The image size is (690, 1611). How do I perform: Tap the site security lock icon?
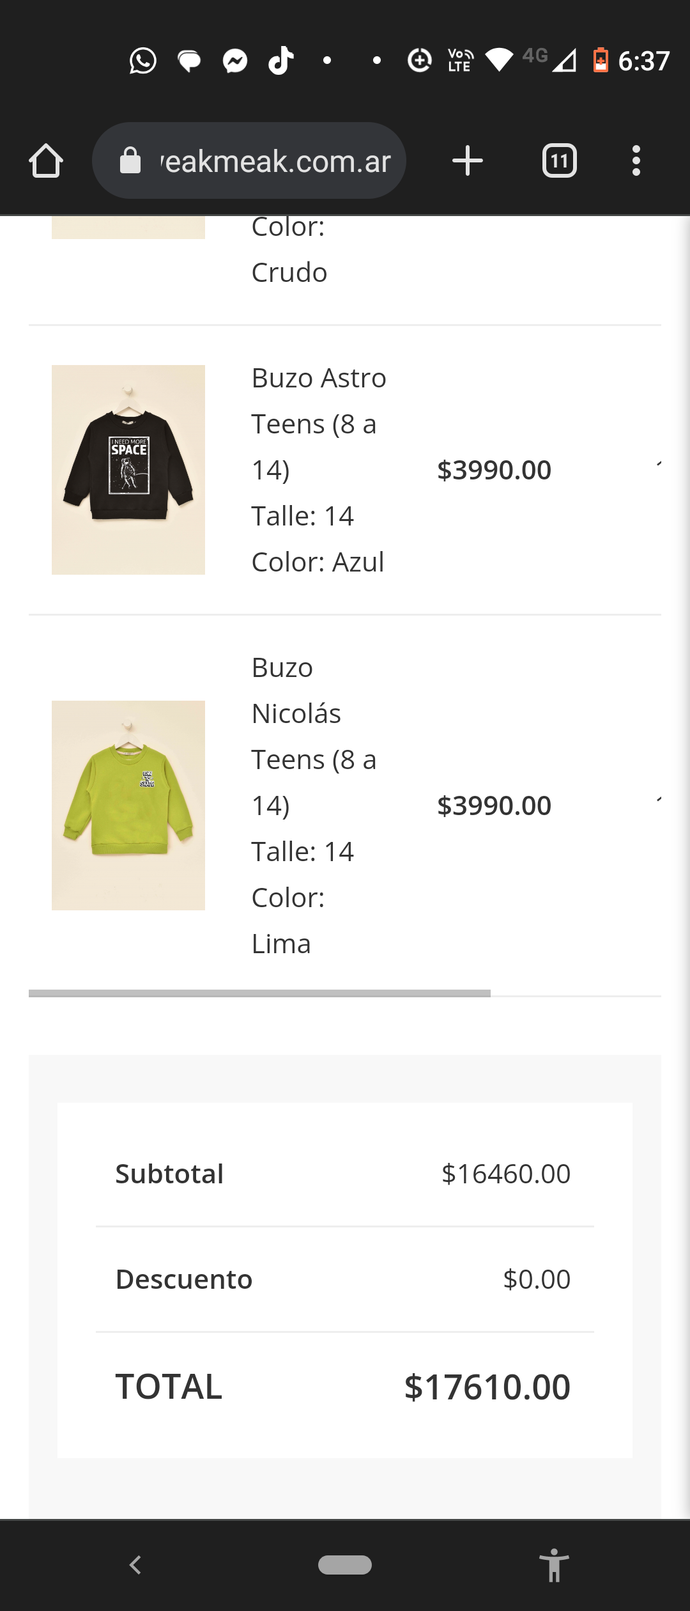[x=130, y=160]
